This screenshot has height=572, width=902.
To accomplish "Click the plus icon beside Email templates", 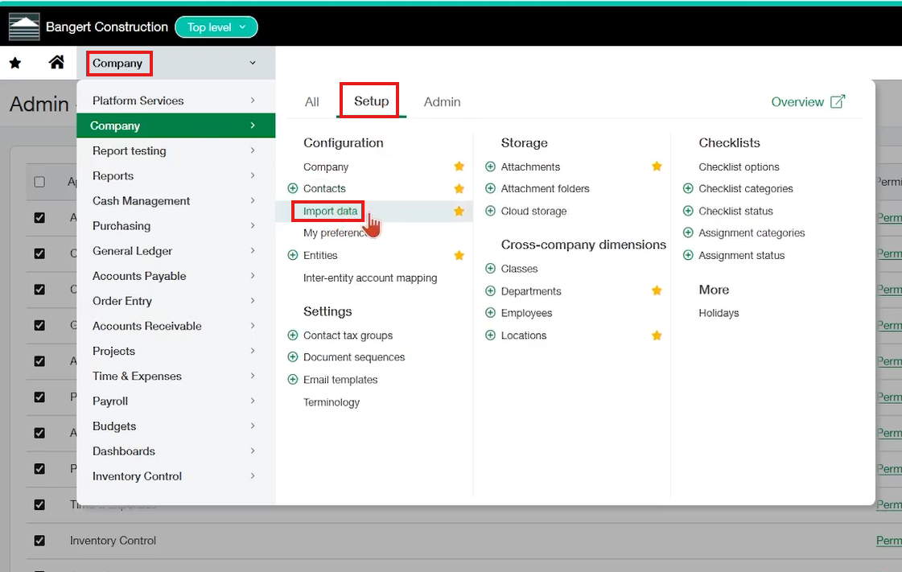I will (293, 380).
